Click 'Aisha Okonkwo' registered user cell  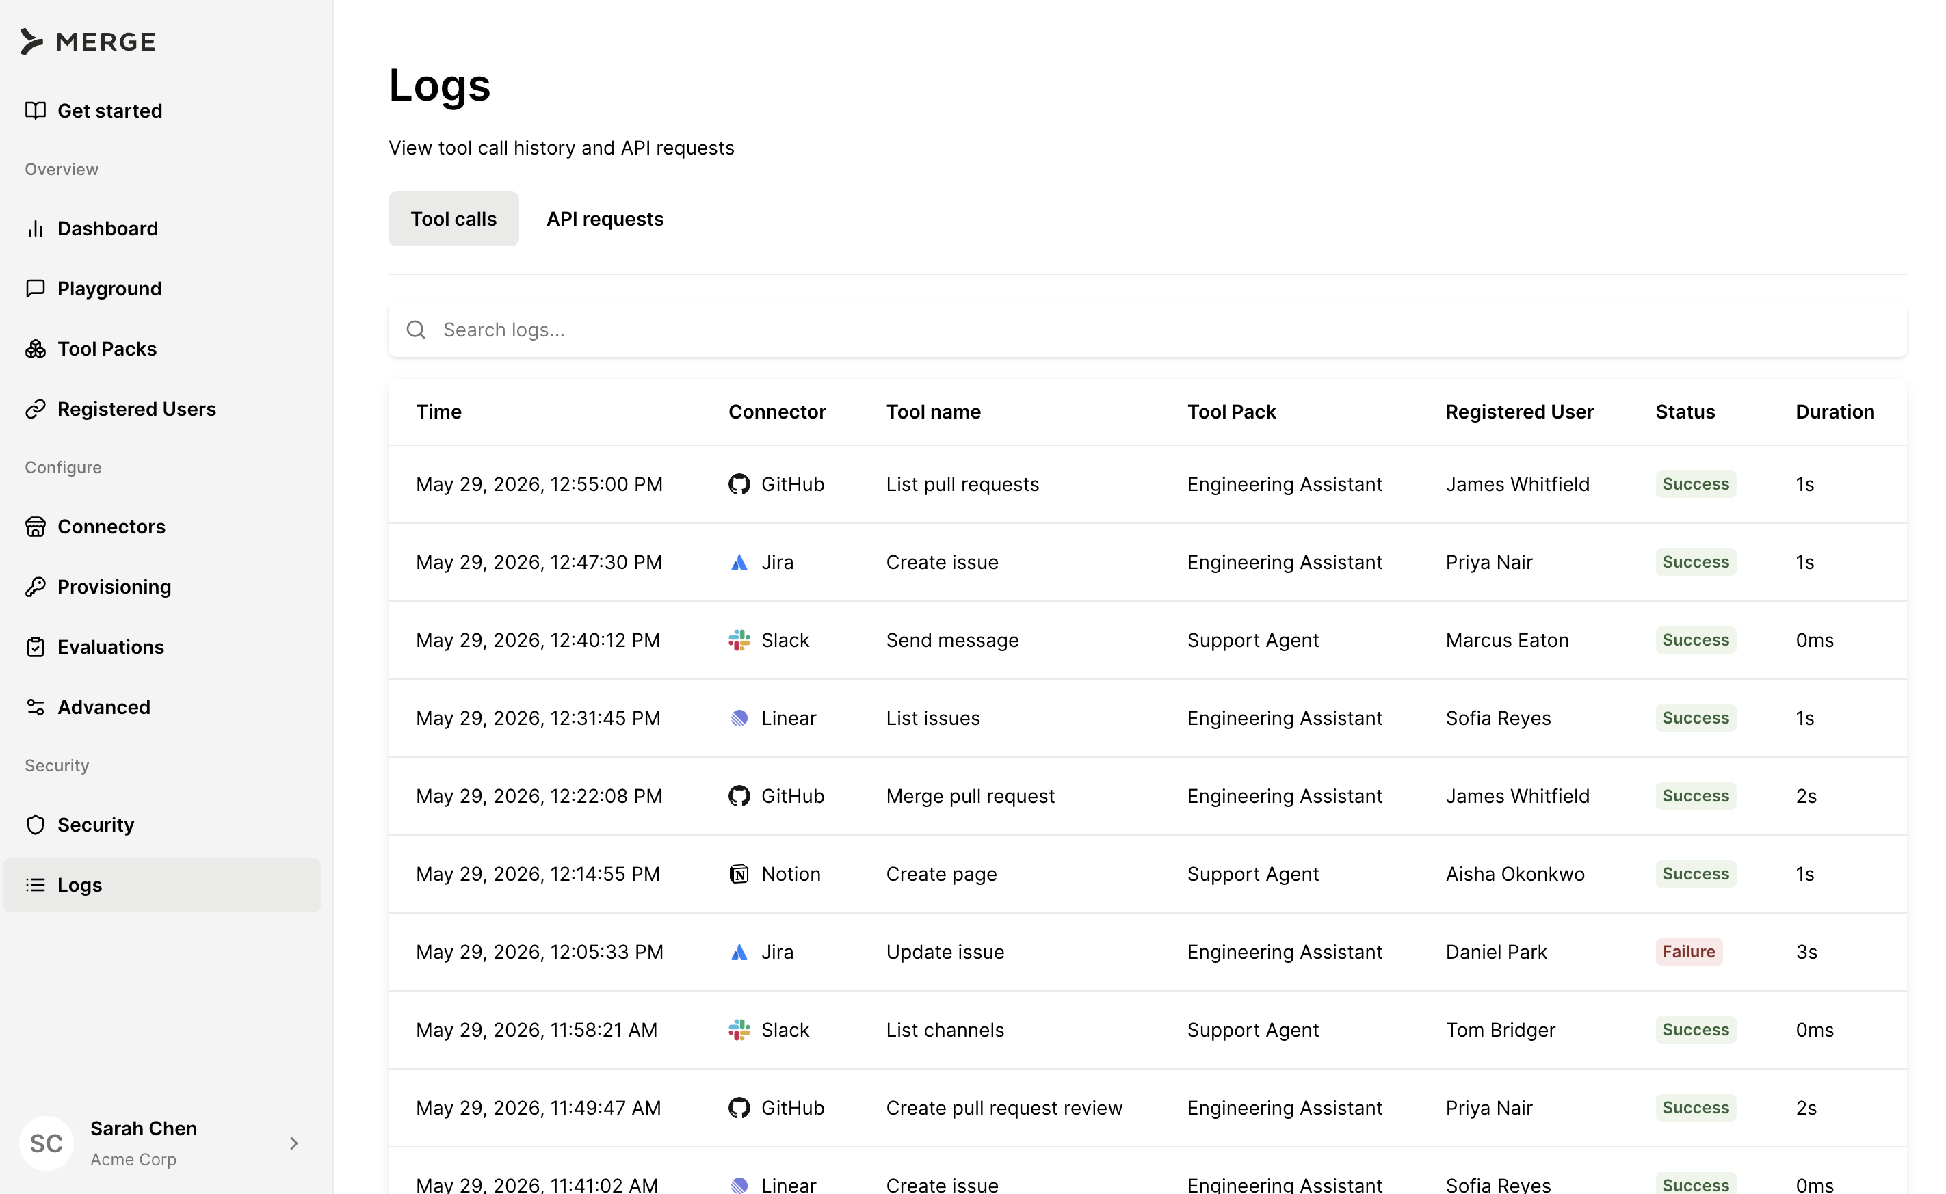coord(1515,874)
